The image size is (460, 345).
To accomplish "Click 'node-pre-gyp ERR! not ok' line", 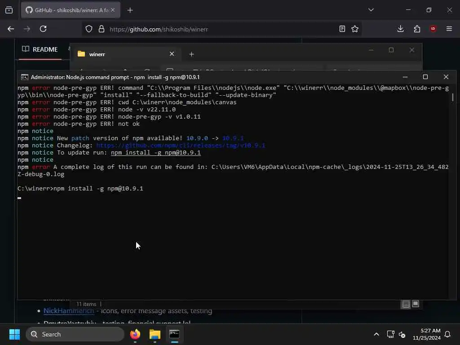I will pos(79,124).
